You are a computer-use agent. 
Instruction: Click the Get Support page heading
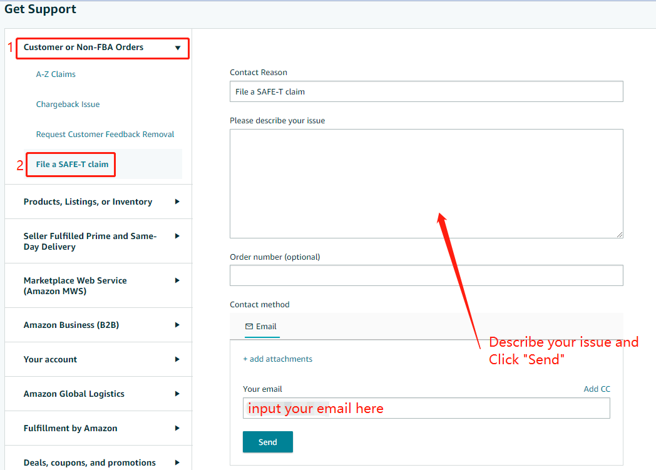pyautogui.click(x=40, y=9)
